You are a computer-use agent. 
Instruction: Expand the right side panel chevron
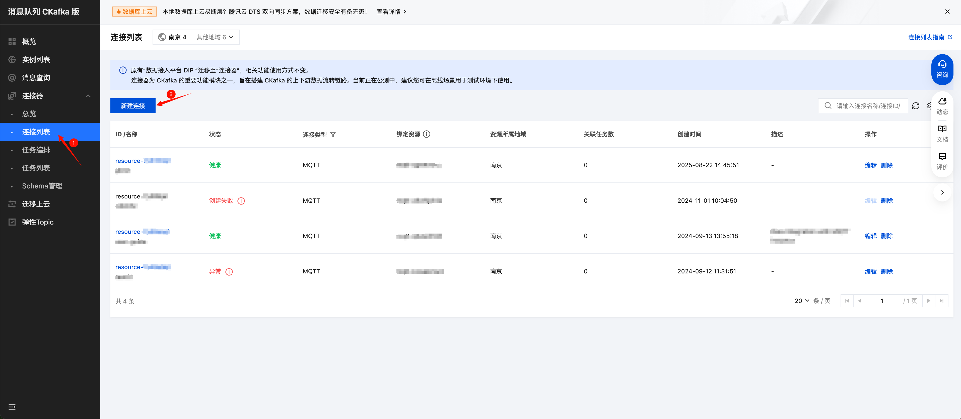point(942,192)
